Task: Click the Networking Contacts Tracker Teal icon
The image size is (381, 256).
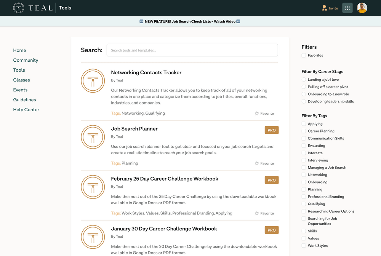Action: pyautogui.click(x=93, y=81)
